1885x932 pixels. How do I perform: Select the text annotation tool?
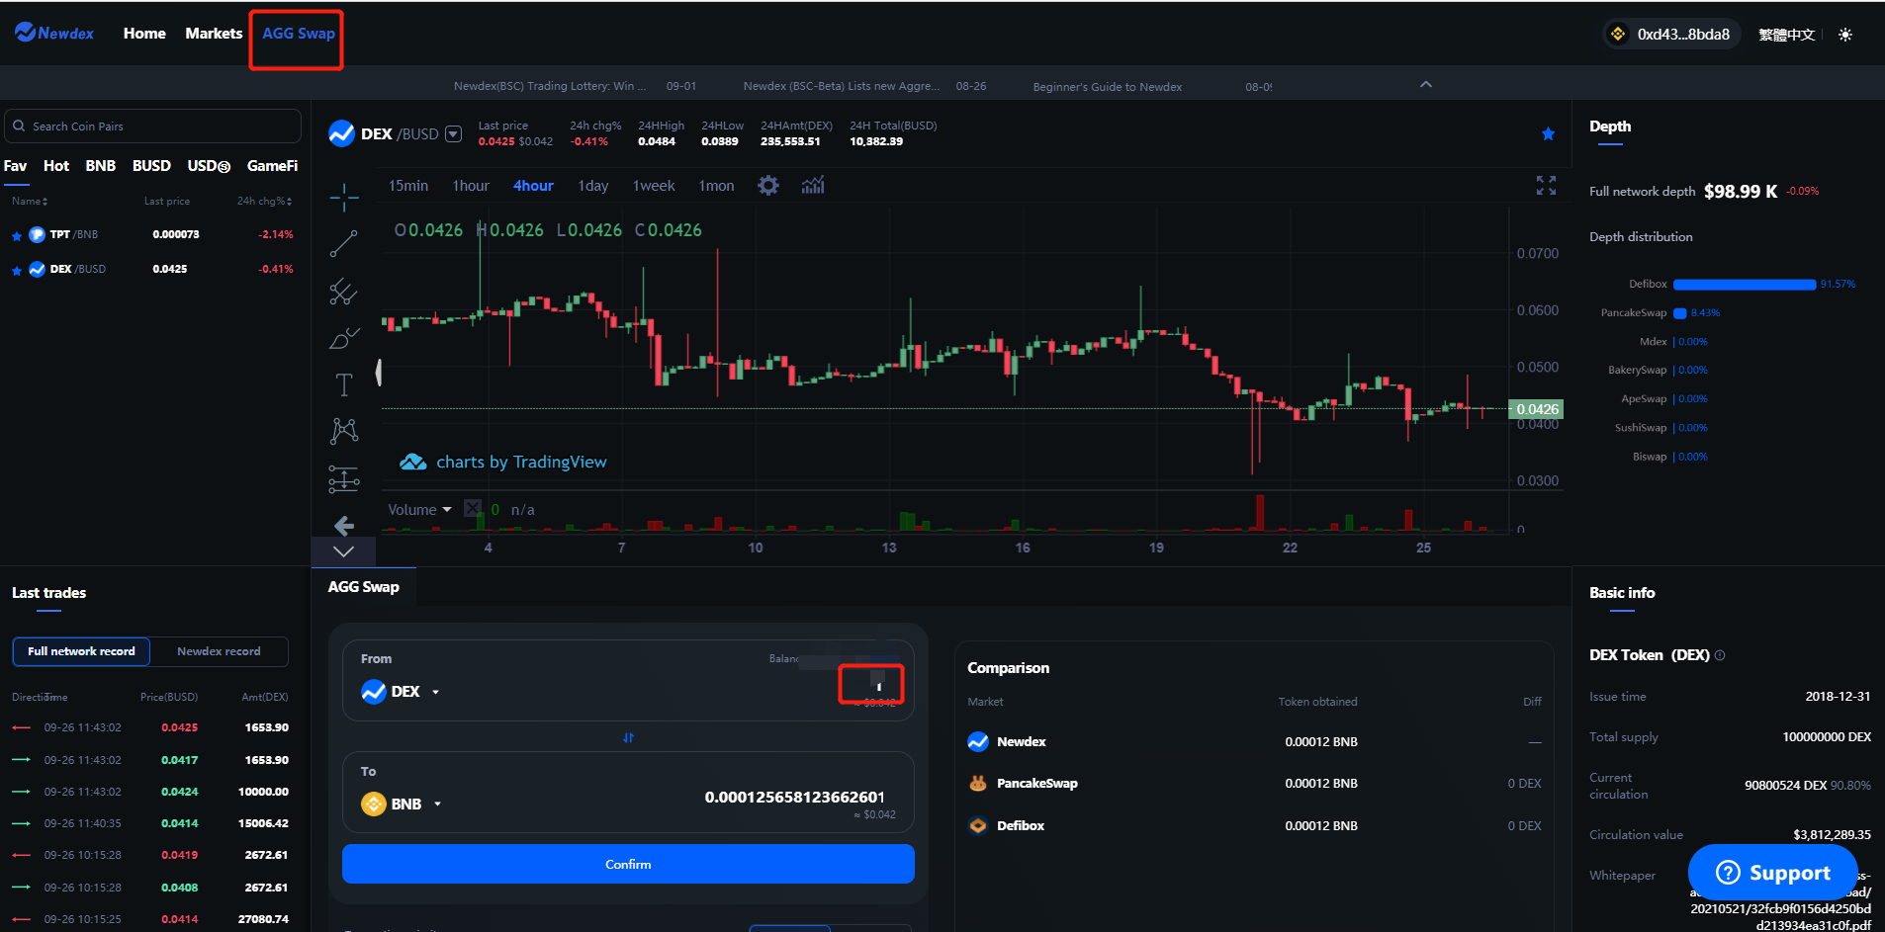[x=344, y=384]
